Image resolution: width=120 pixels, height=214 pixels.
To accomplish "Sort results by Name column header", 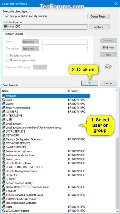I will click(x=34, y=91).
